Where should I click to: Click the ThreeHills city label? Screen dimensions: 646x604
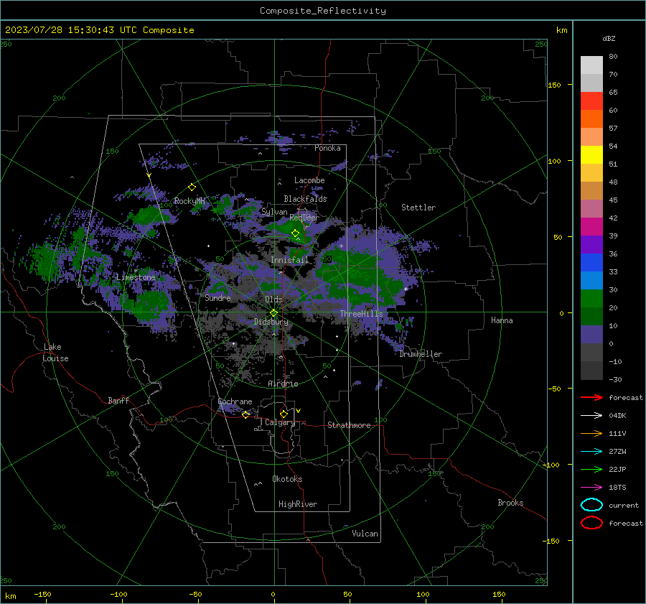361,314
